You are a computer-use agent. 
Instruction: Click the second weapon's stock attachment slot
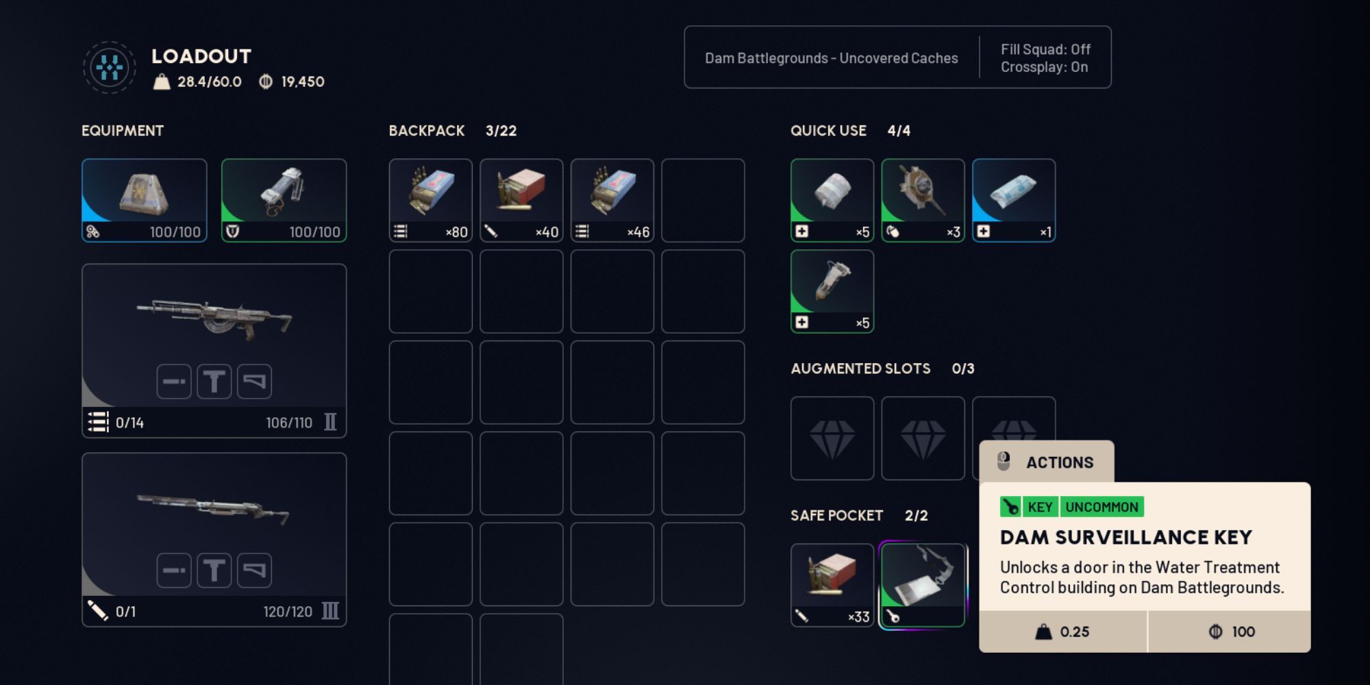[254, 571]
